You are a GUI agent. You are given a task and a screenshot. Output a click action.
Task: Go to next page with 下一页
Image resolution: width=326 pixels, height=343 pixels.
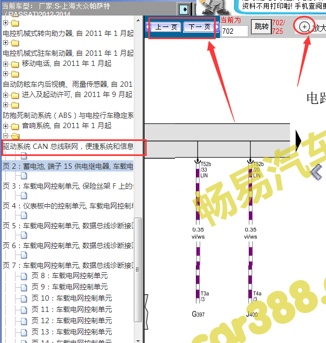point(200,27)
